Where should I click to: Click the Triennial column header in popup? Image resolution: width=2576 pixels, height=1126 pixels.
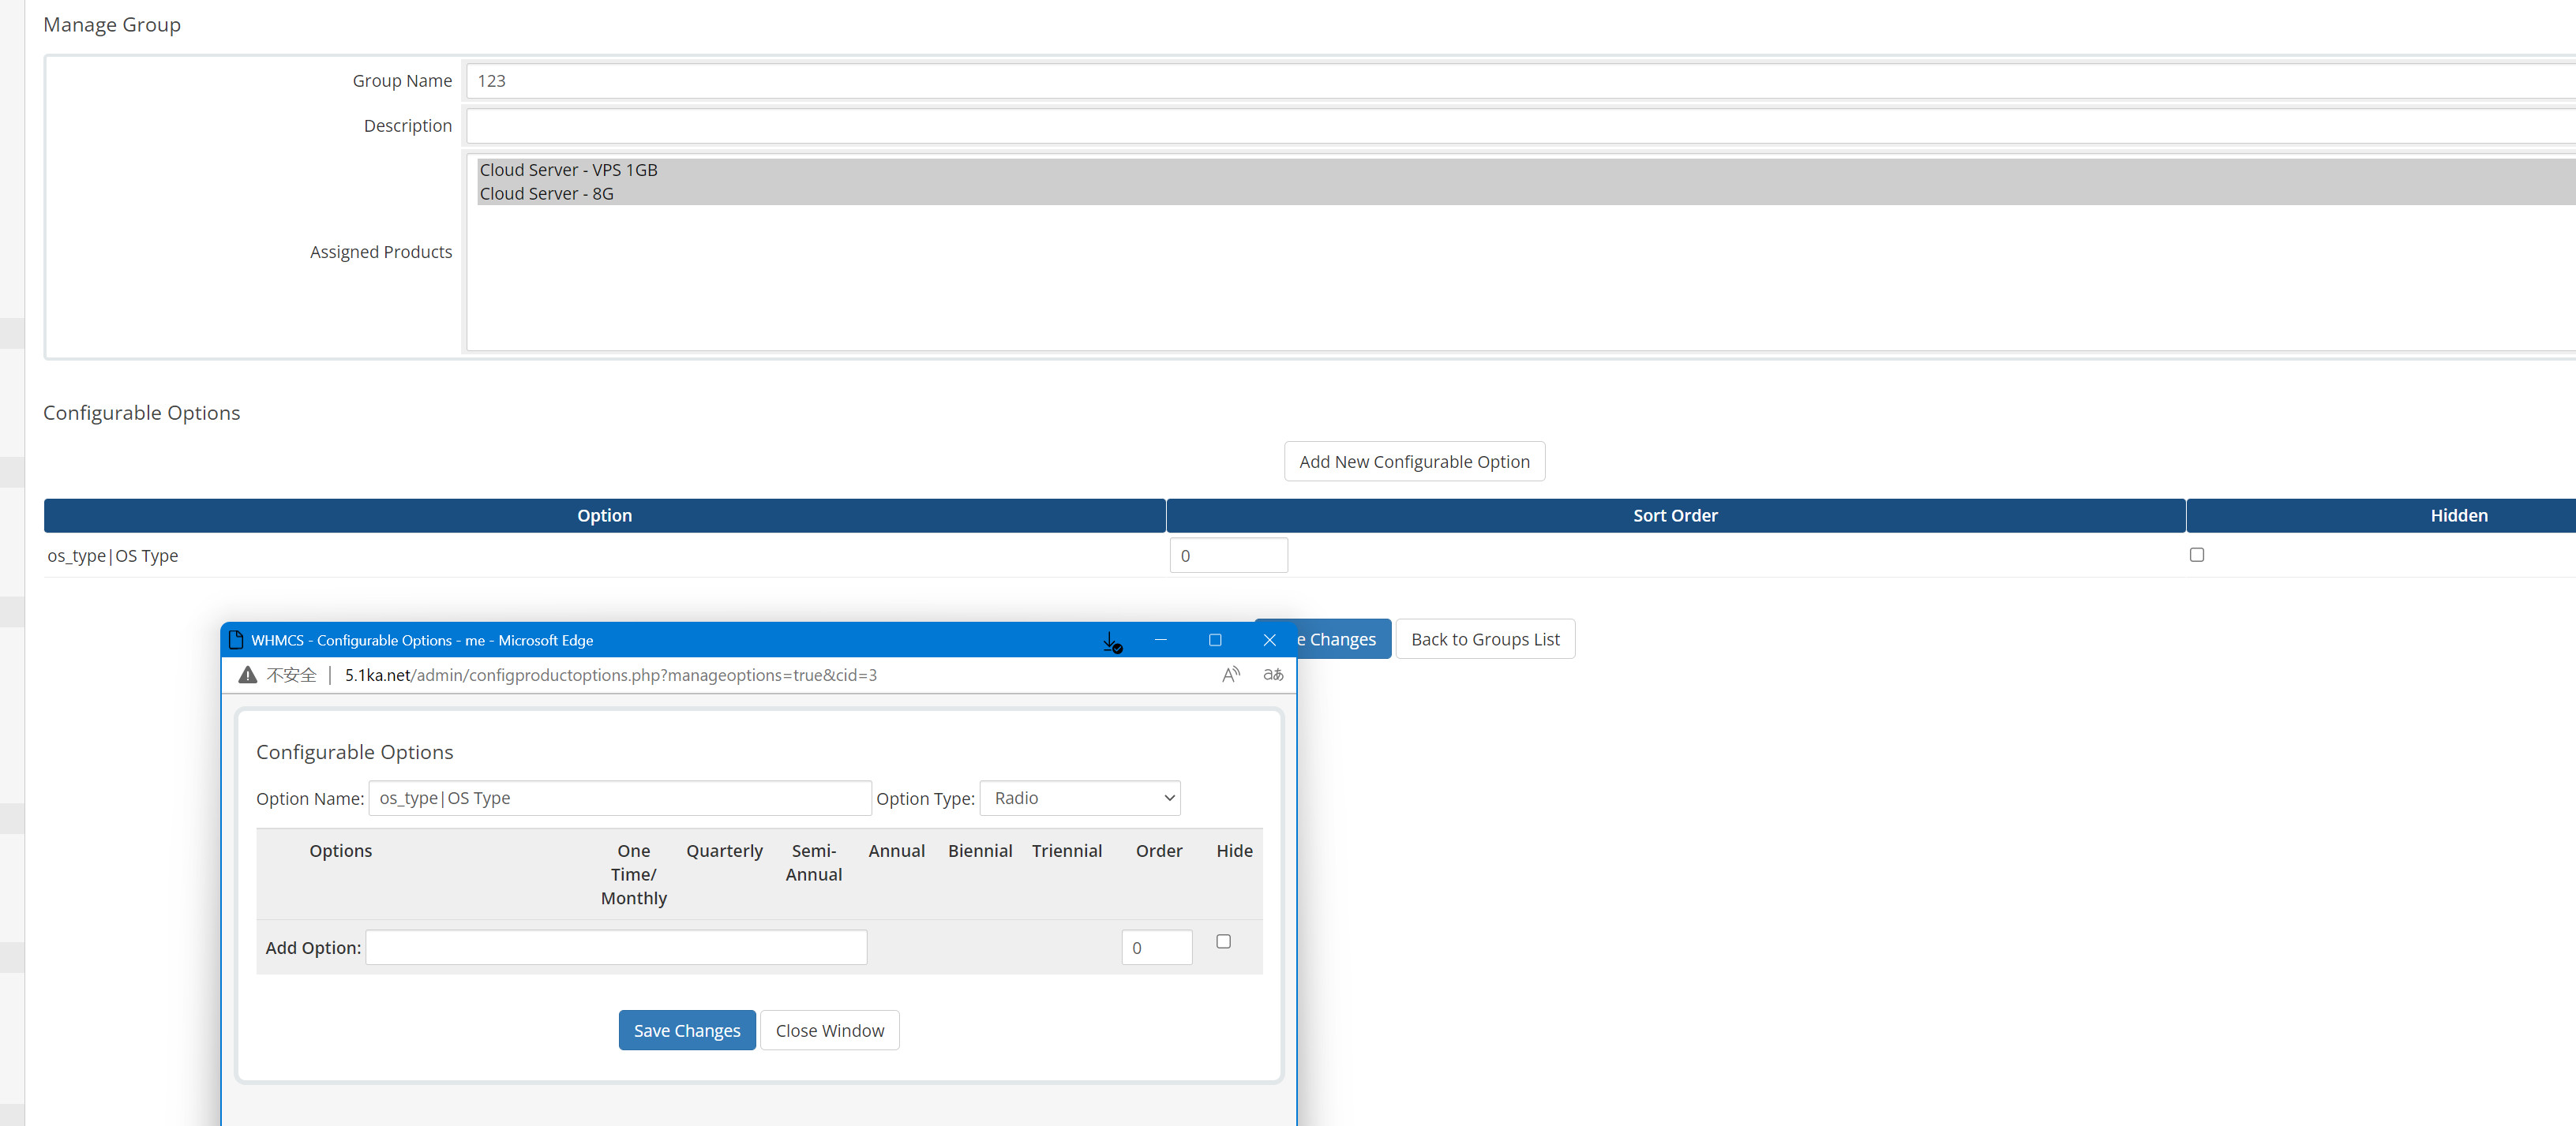click(x=1067, y=851)
